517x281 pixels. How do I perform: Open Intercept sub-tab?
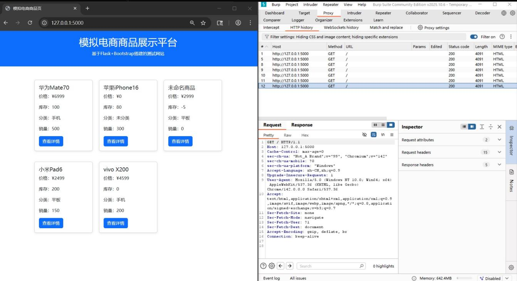tap(271, 28)
